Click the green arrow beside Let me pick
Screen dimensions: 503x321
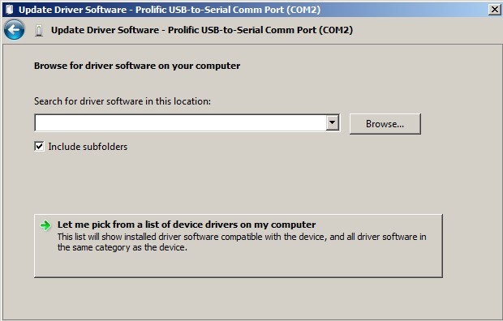click(x=45, y=225)
